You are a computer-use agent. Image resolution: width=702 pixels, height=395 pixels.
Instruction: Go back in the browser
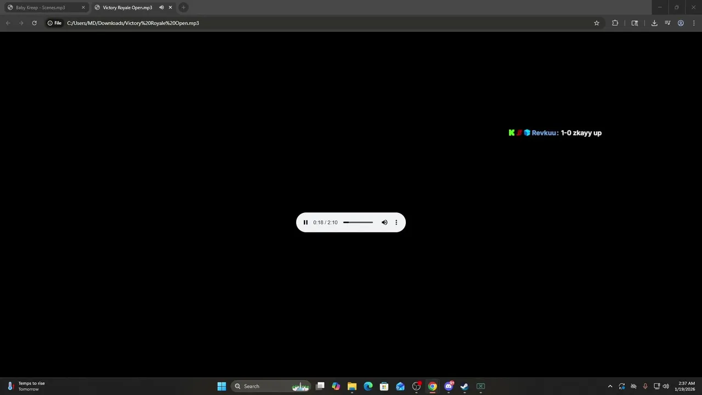click(8, 23)
